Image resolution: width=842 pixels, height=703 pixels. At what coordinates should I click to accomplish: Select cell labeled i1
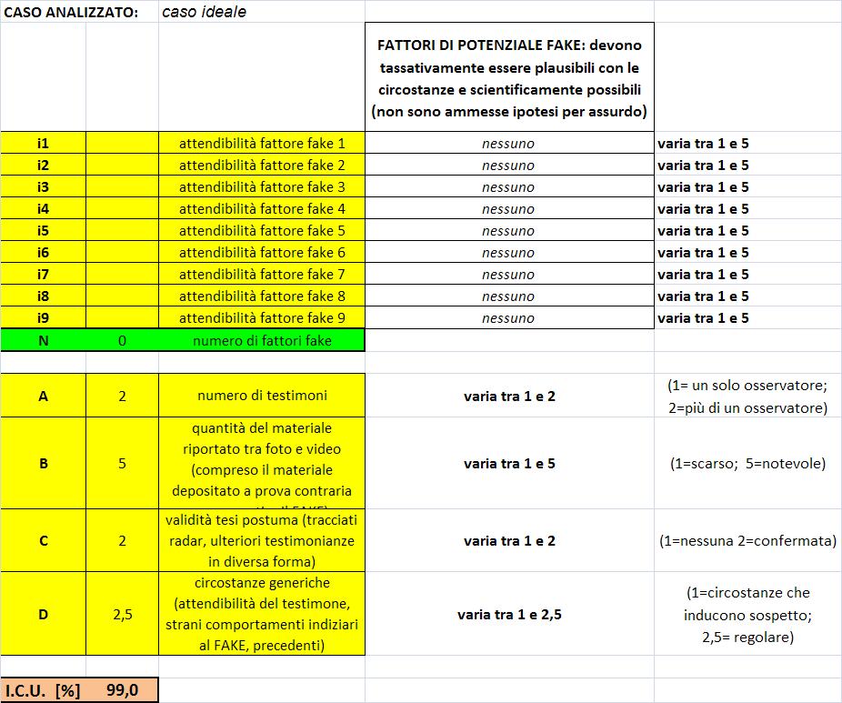point(43,144)
